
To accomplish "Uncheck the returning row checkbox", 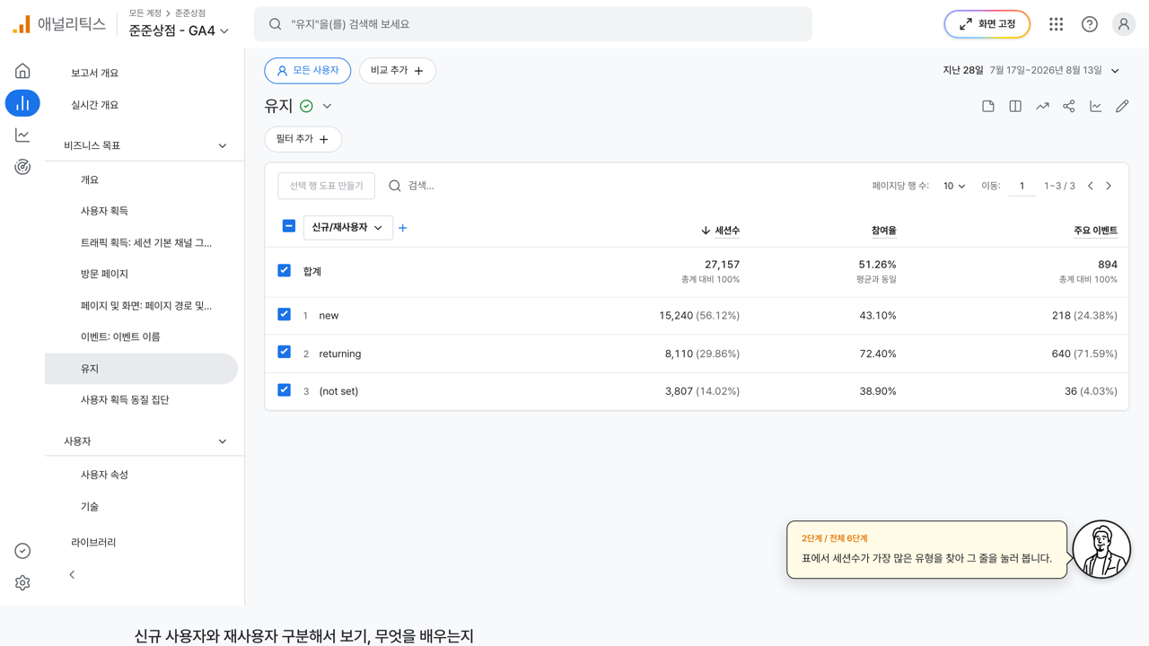I will (285, 352).
